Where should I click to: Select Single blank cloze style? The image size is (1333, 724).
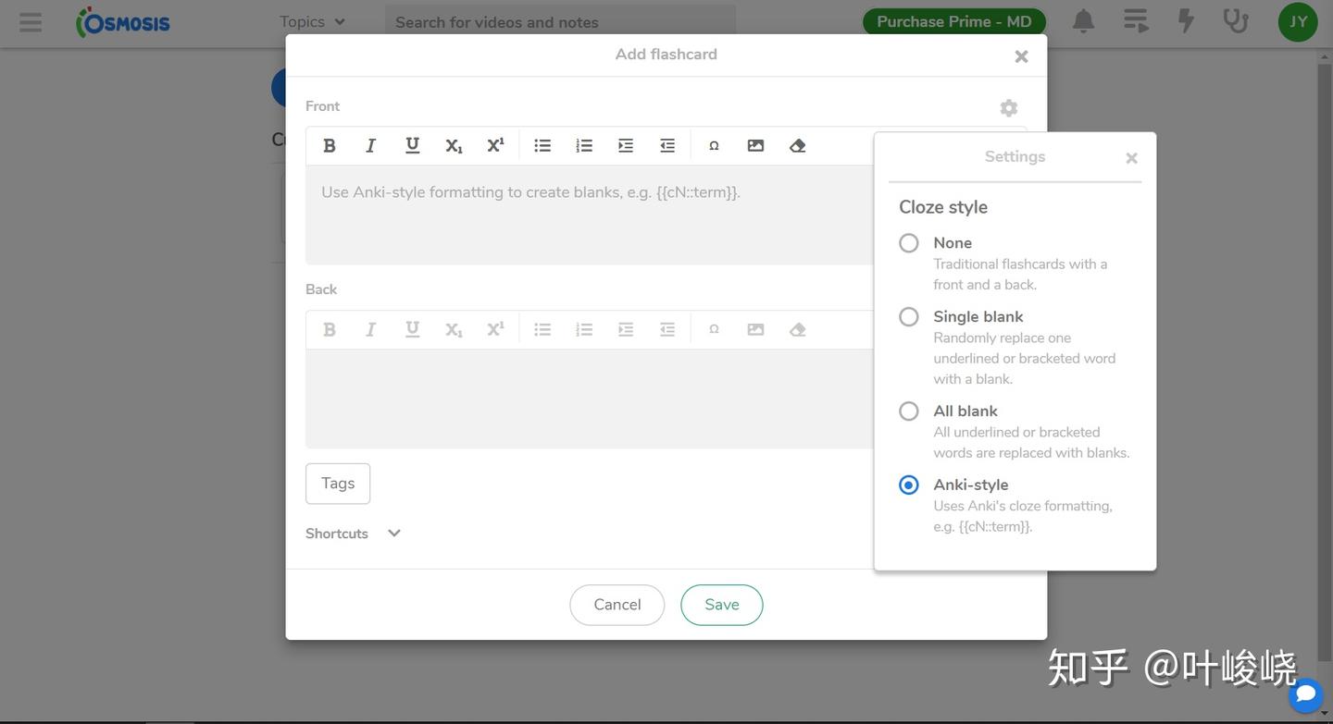pyautogui.click(x=909, y=317)
